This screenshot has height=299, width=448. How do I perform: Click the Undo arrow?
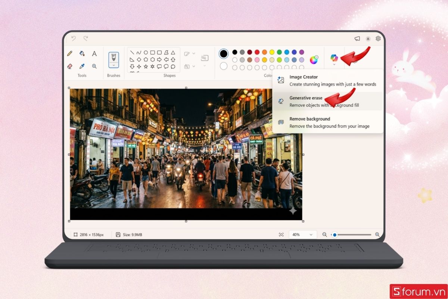74,38
